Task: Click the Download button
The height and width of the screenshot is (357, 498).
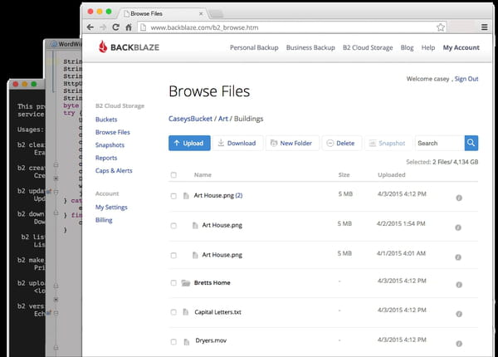Action: tap(237, 143)
